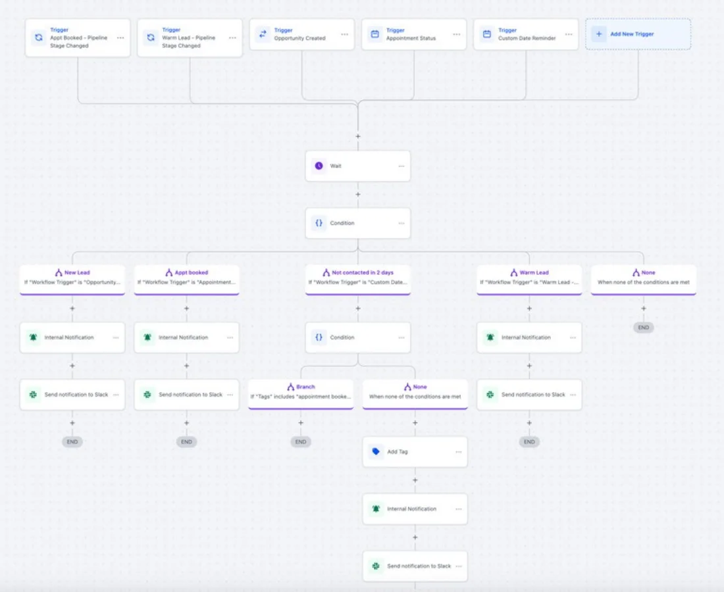Image resolution: width=724 pixels, height=592 pixels.
Task: Add a step under the outer None branch
Action: (644, 308)
